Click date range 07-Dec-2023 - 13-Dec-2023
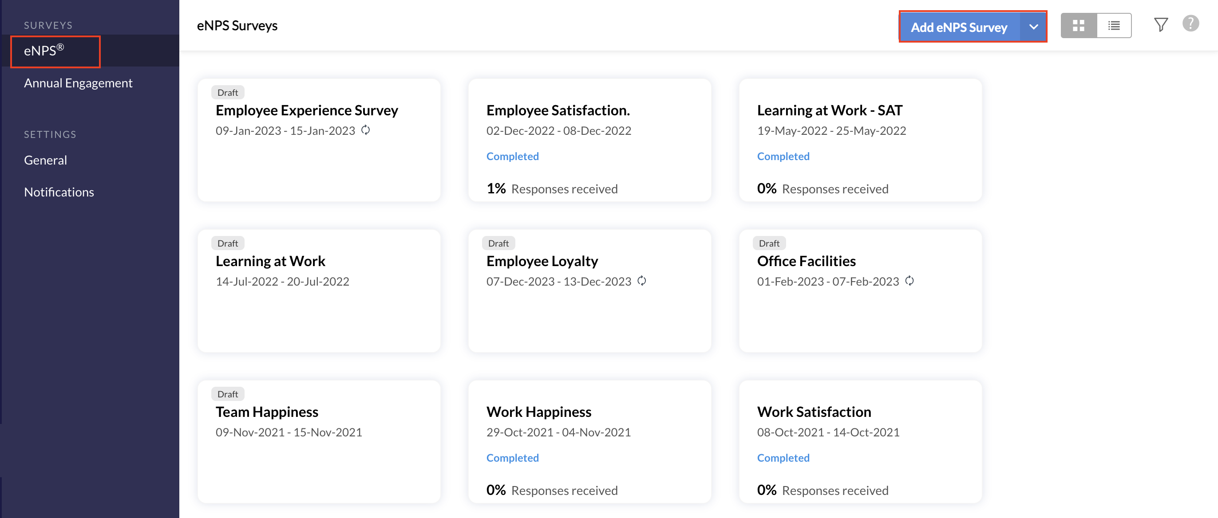Screen dimensions: 1218x518 558,281
